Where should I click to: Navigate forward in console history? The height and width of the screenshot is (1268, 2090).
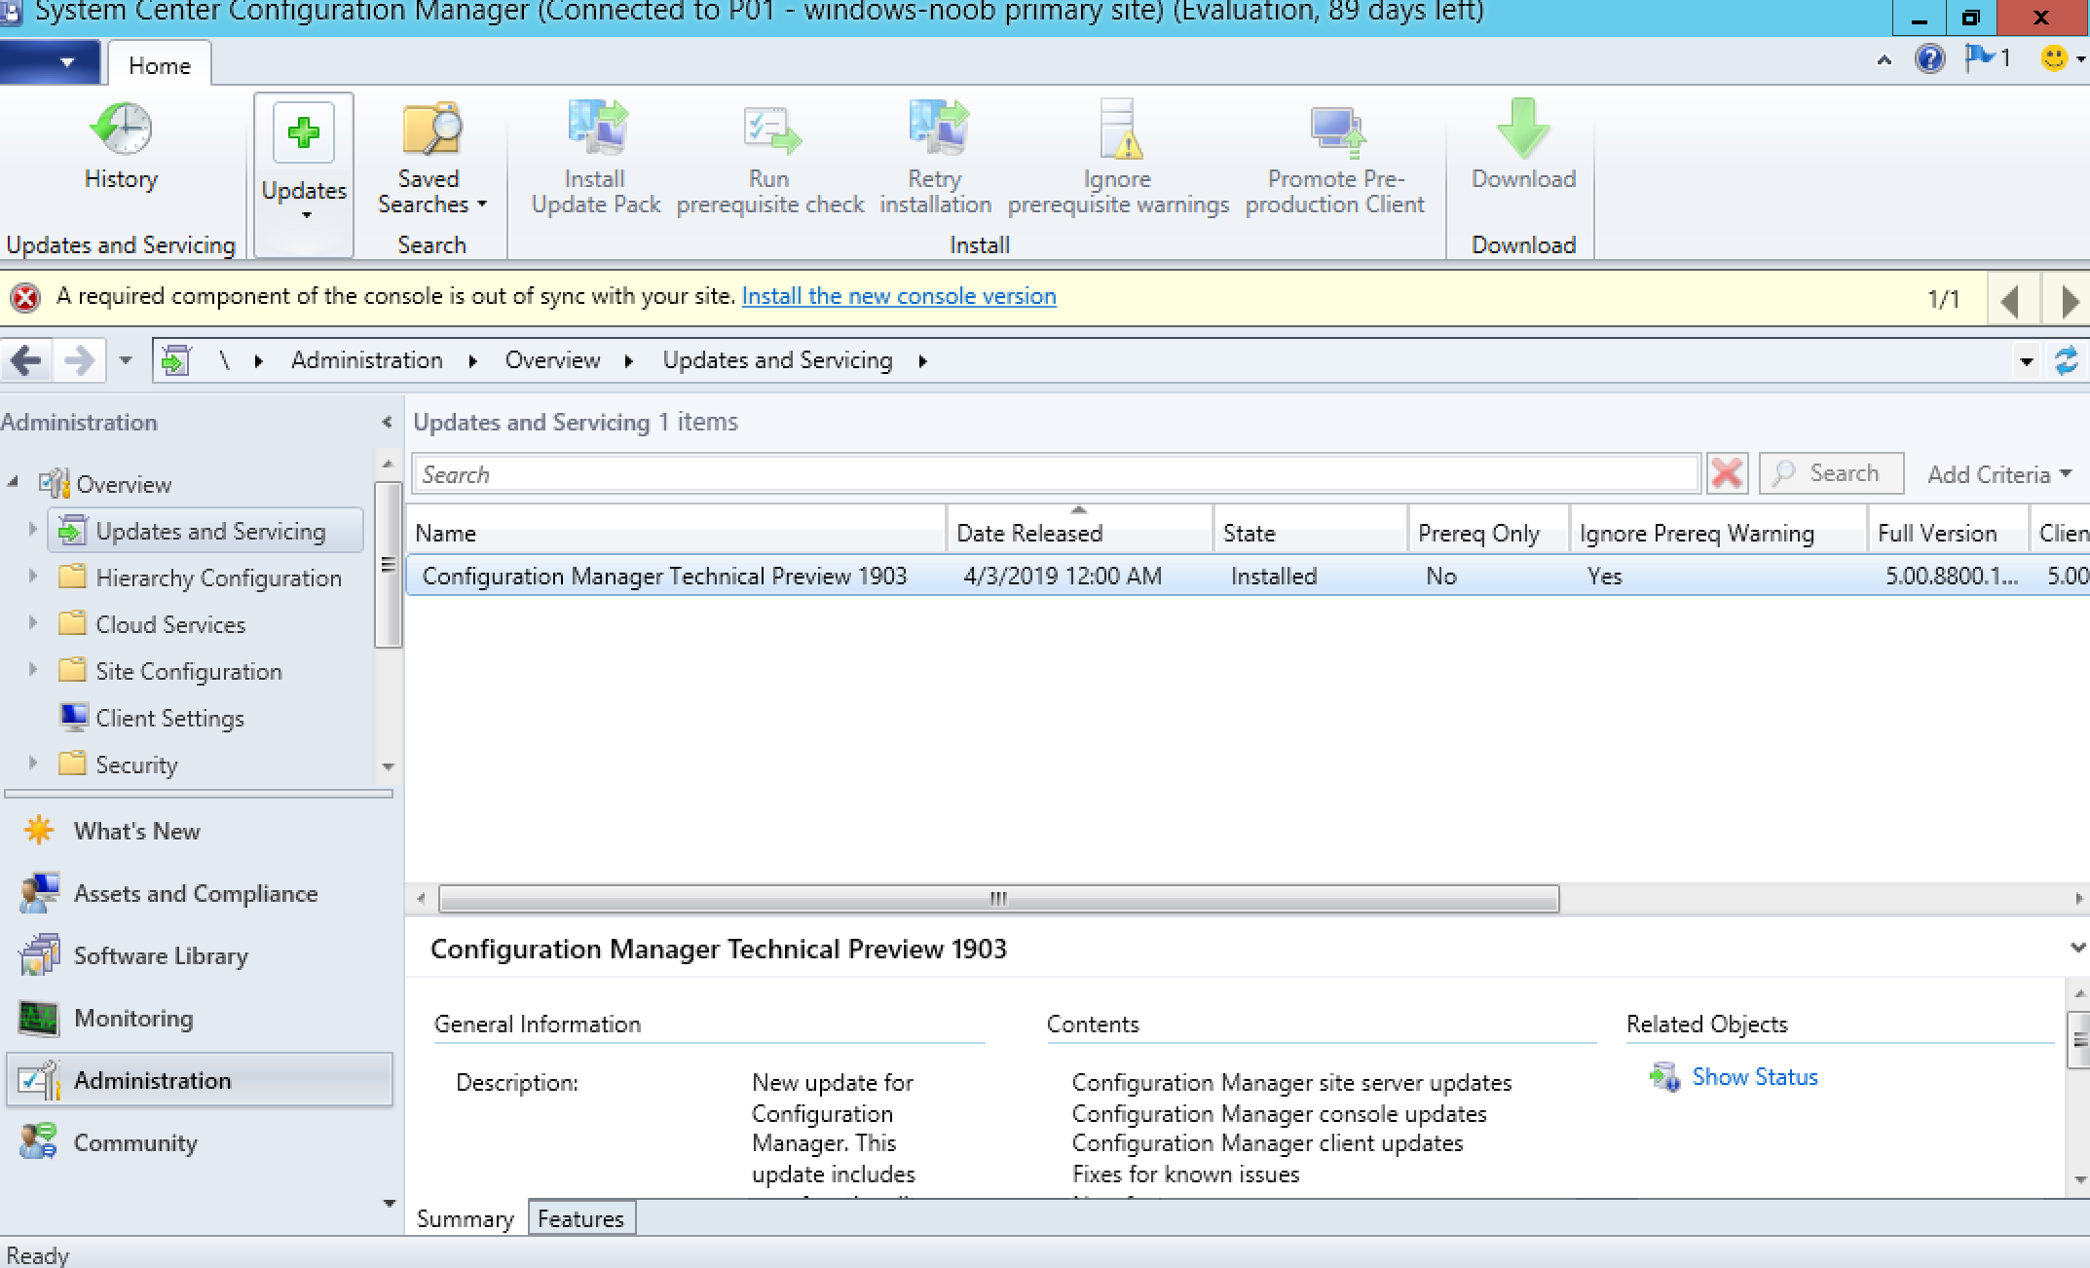point(79,361)
